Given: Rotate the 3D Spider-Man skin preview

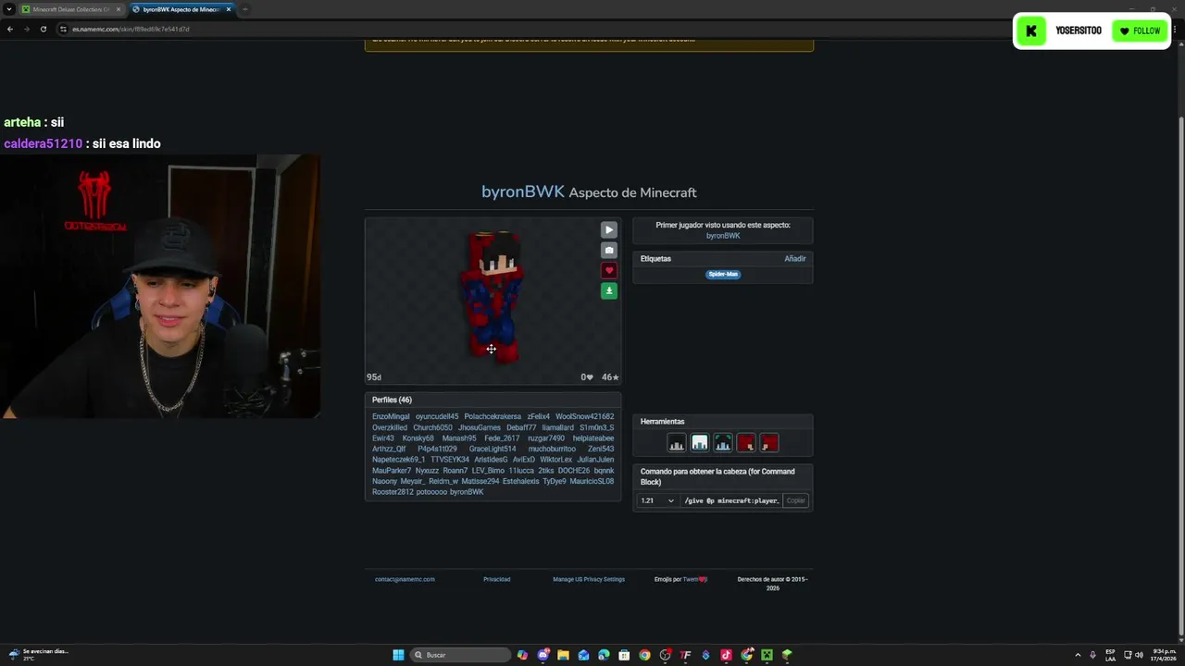Looking at the screenshot, I should click(493, 298).
